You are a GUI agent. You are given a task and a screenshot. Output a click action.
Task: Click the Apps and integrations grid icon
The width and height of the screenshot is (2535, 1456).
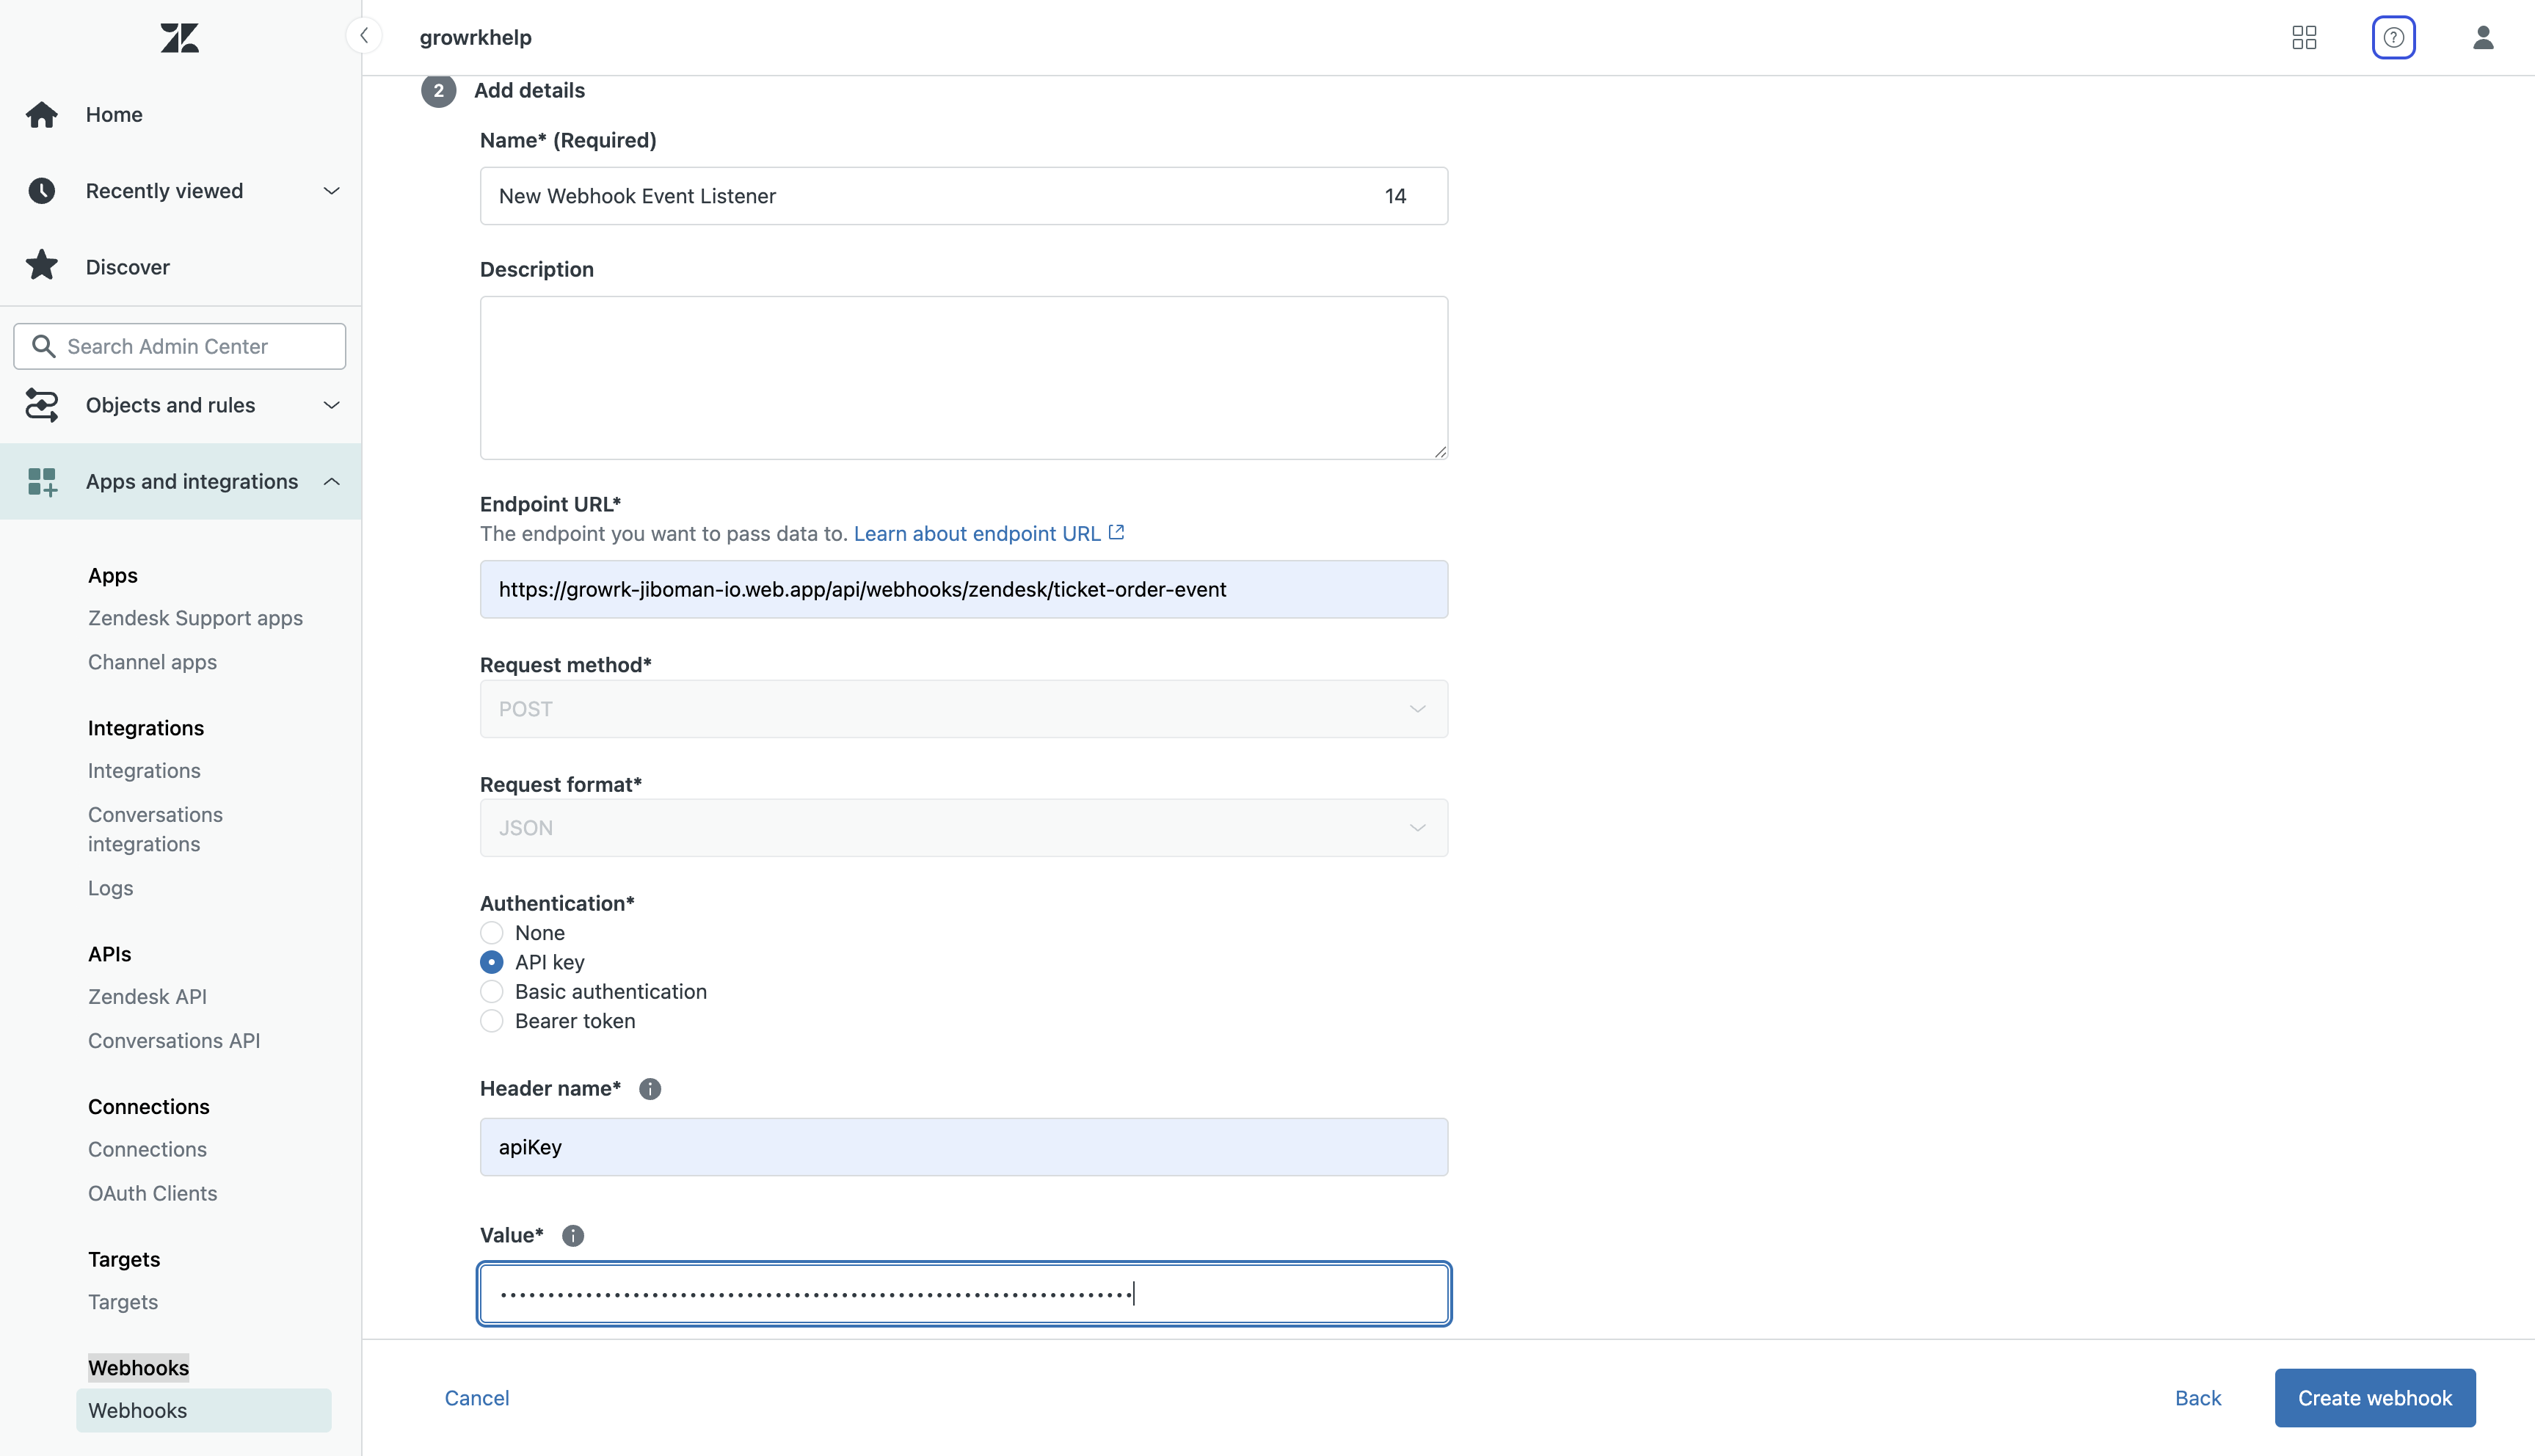point(41,481)
